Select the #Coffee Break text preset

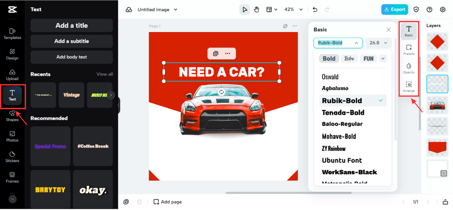pos(93,146)
